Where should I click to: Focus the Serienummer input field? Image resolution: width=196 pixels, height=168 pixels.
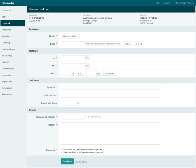click(111, 95)
